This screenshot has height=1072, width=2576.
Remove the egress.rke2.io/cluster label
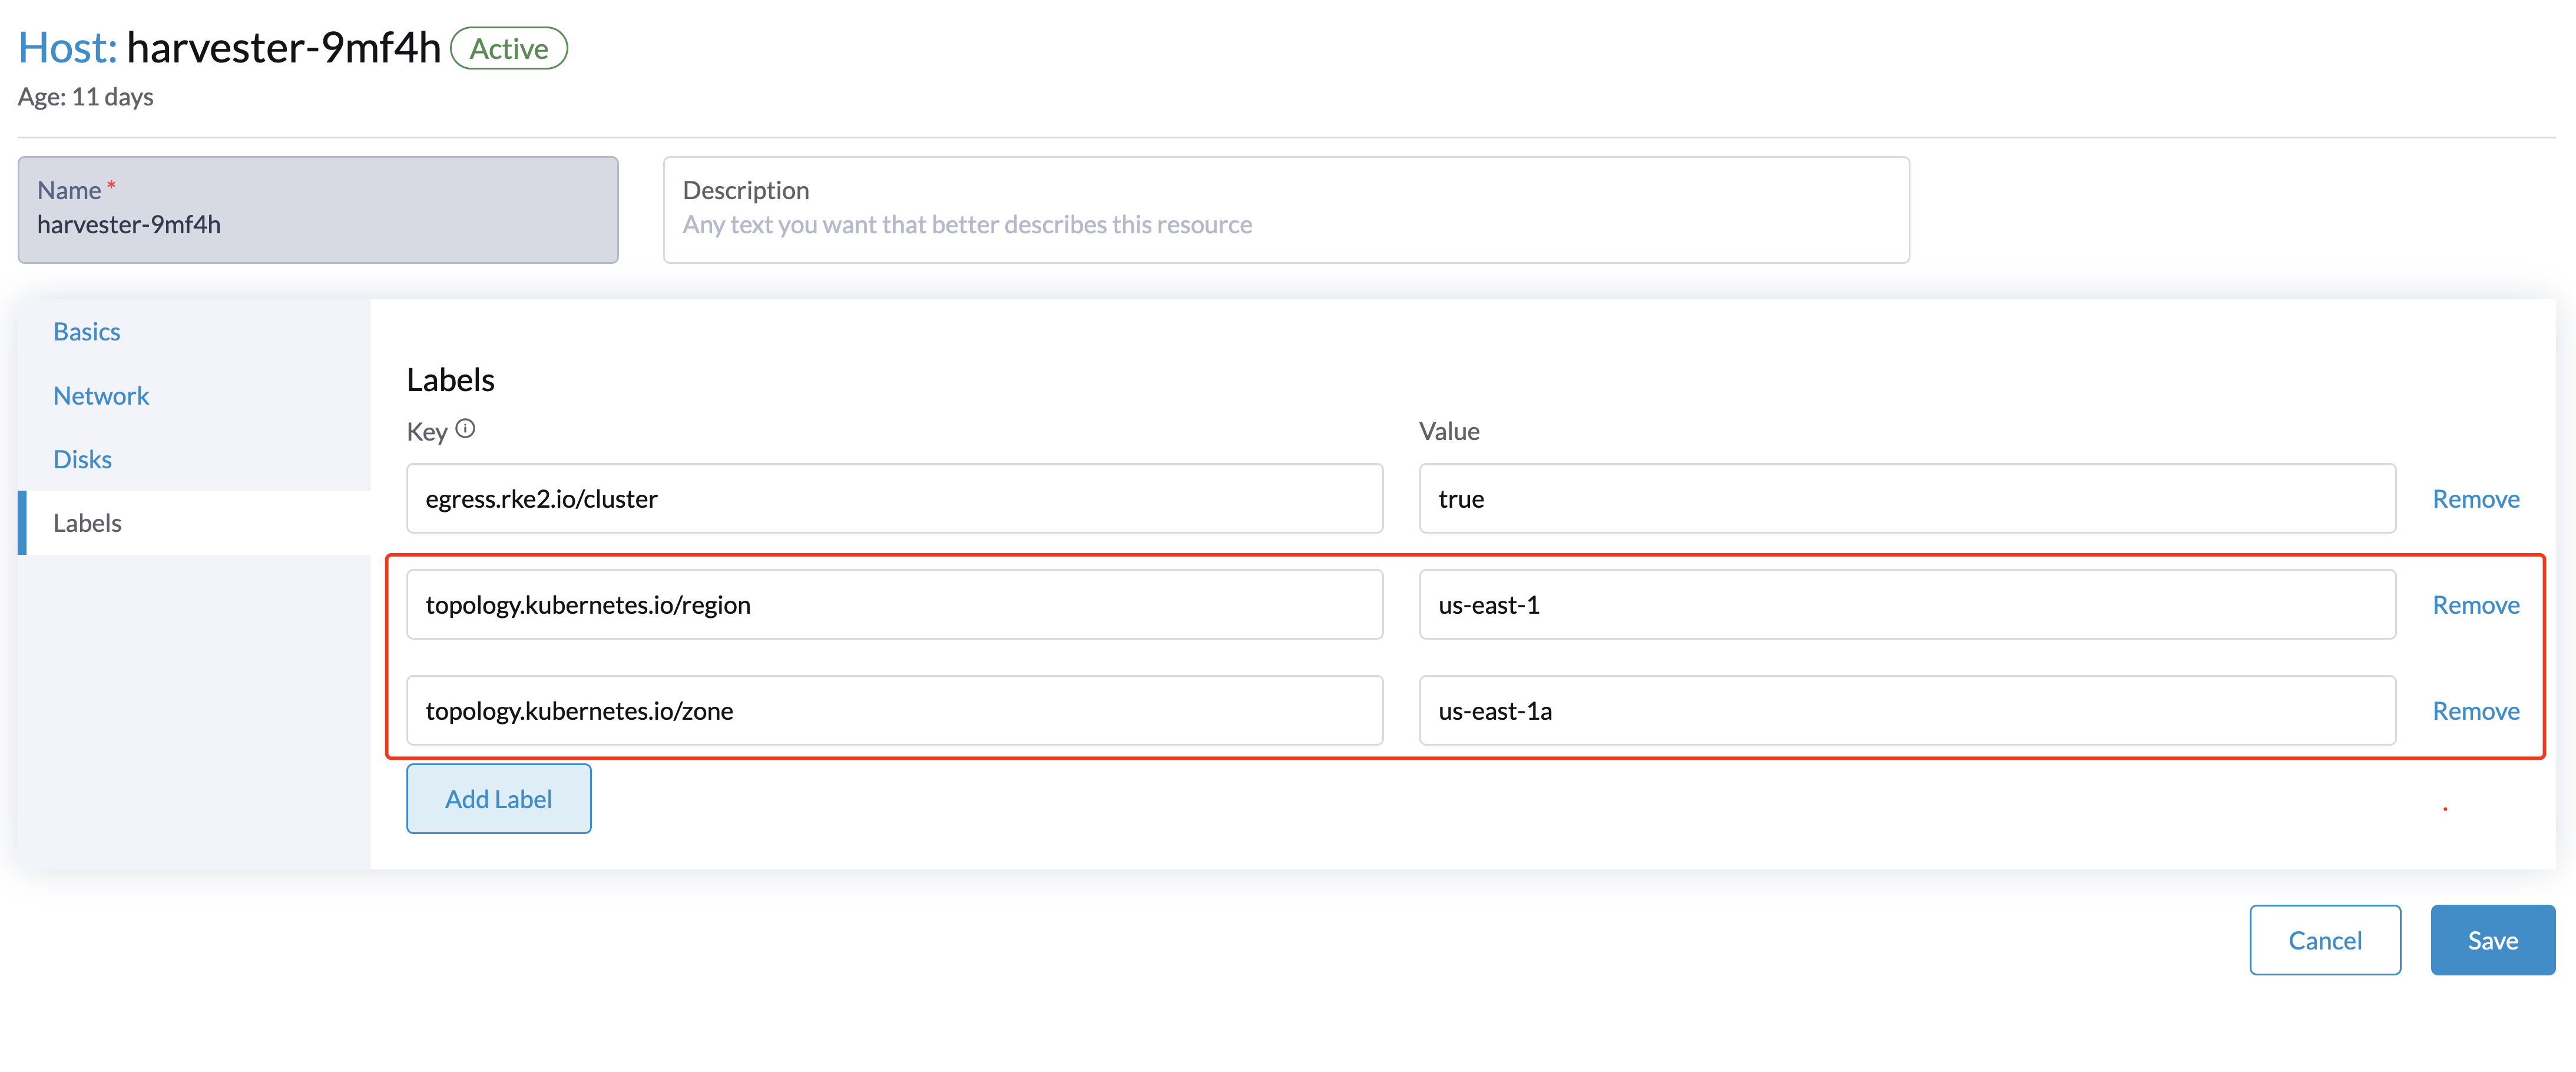(2475, 498)
